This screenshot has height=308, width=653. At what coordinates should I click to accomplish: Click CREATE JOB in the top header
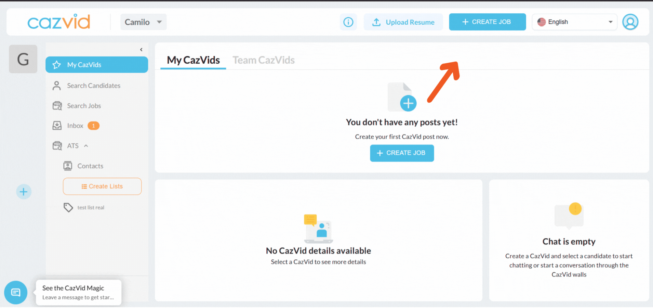coord(487,22)
